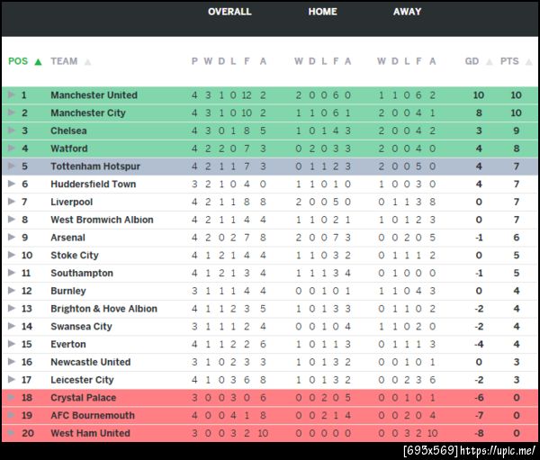
Task: Expand the Burnley row arrow
Action: (11, 291)
